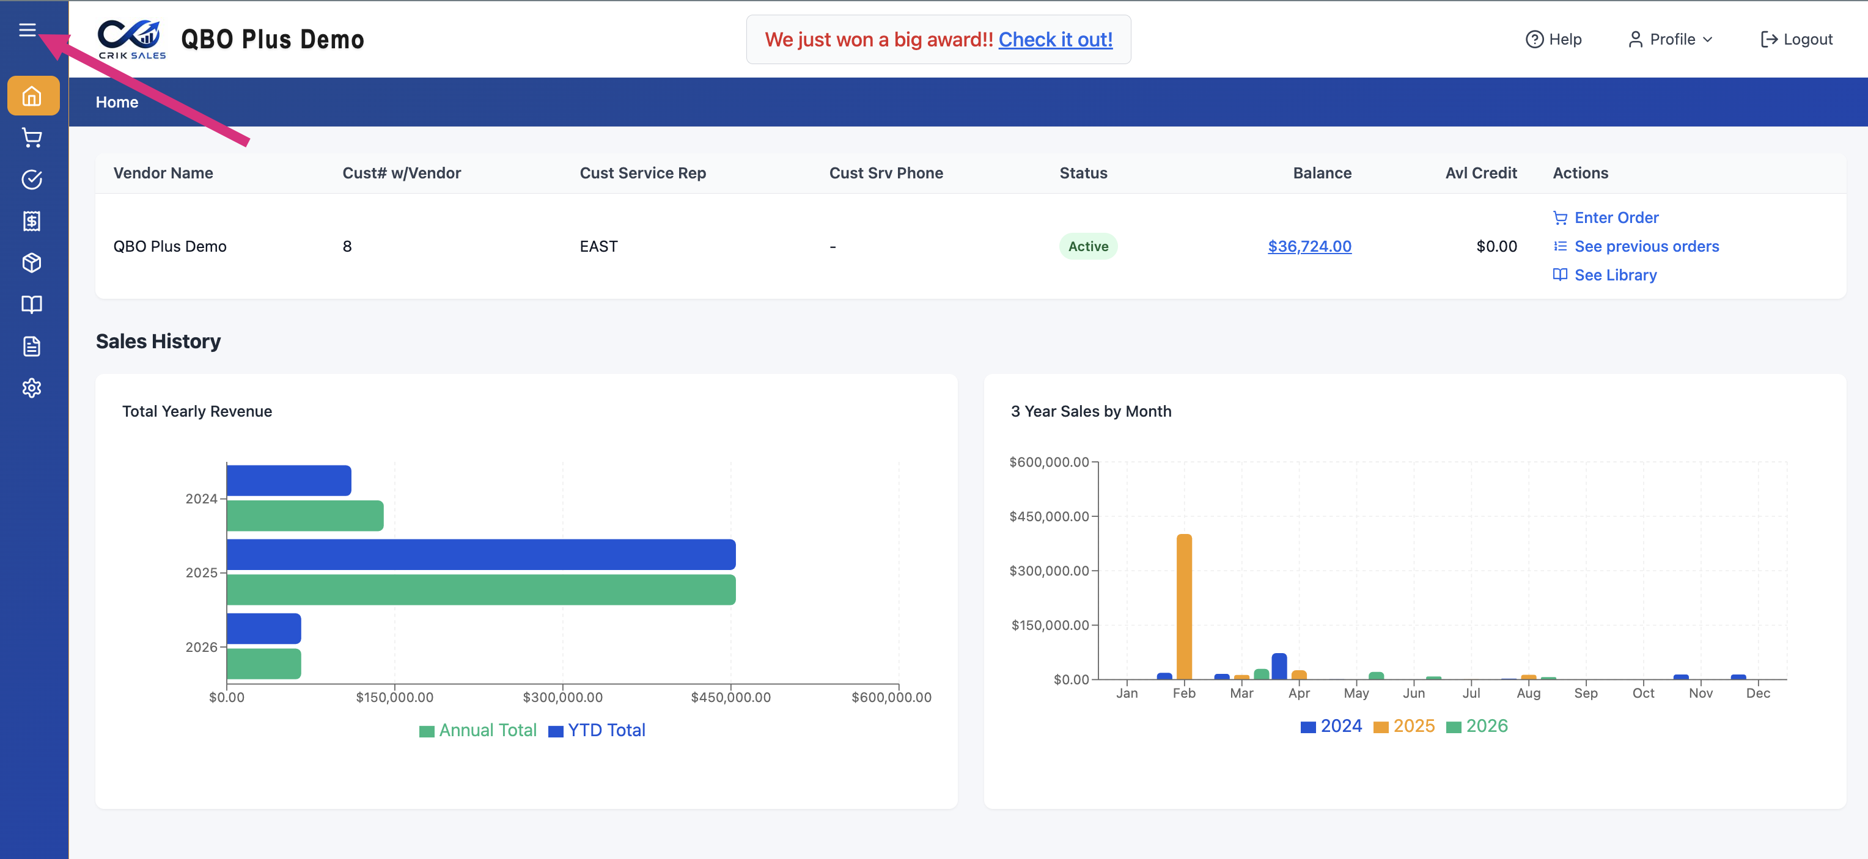The width and height of the screenshot is (1868, 859).
Task: Click the Crik Sales logo
Action: pos(131,39)
